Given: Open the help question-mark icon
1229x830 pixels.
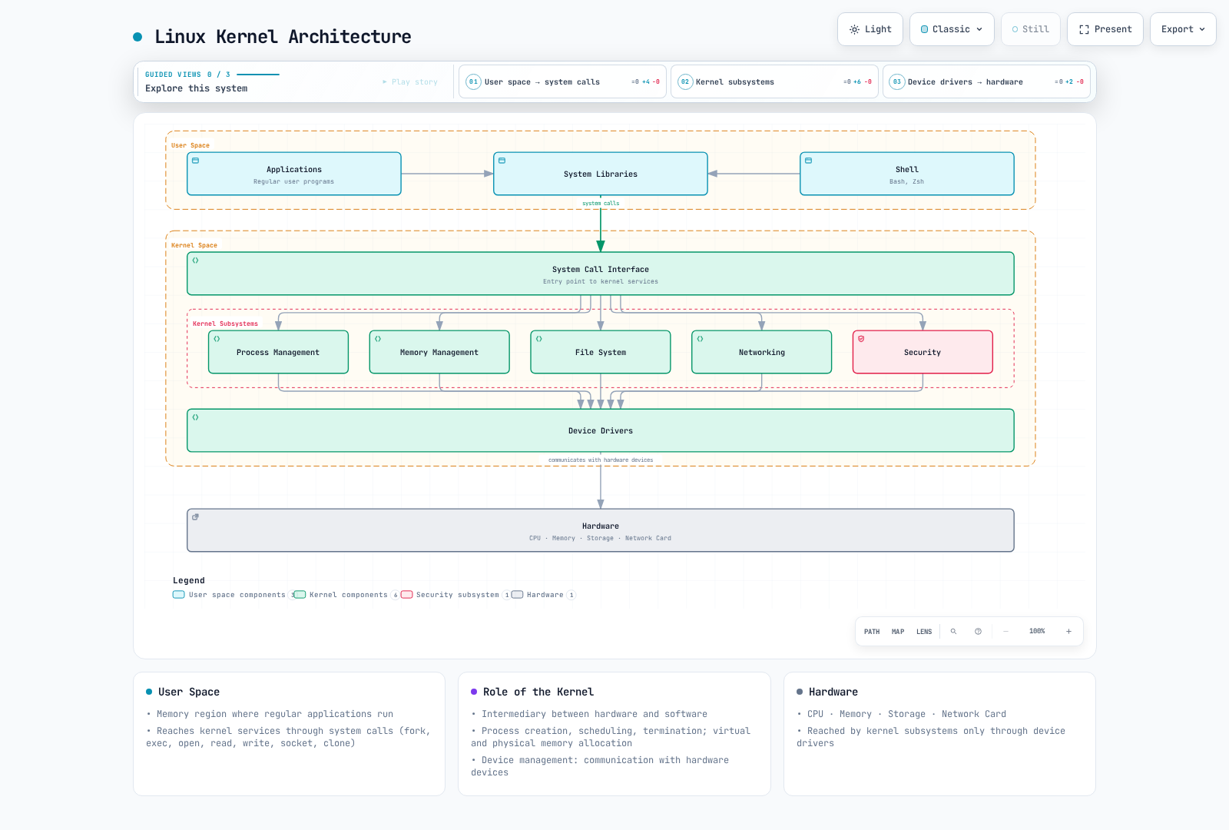Looking at the screenshot, I should [x=978, y=632].
